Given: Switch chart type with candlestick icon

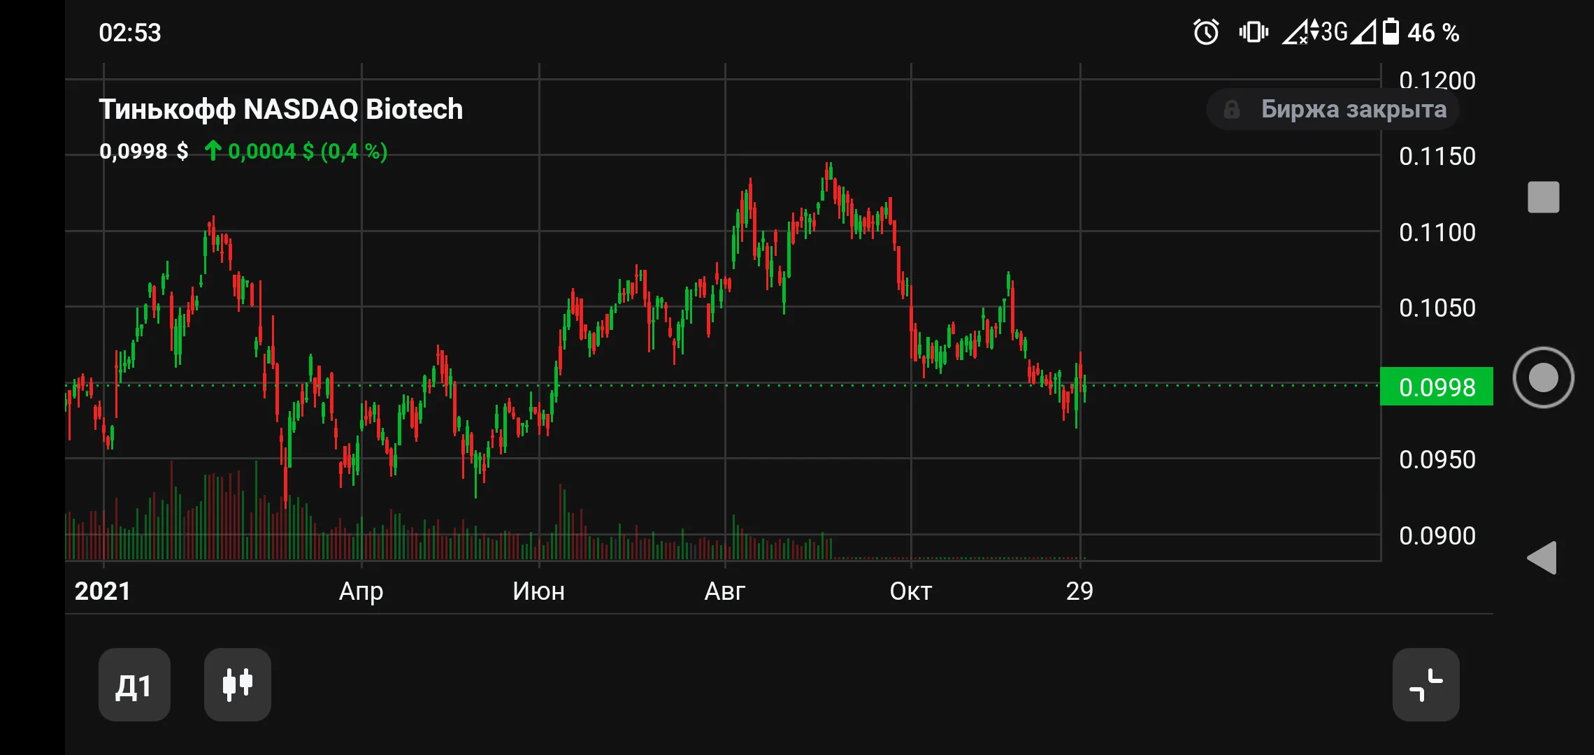Looking at the screenshot, I should [x=238, y=684].
